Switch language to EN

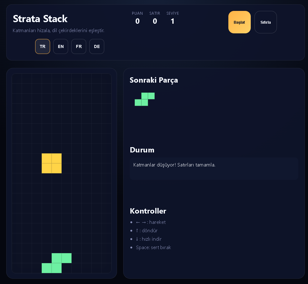61,46
